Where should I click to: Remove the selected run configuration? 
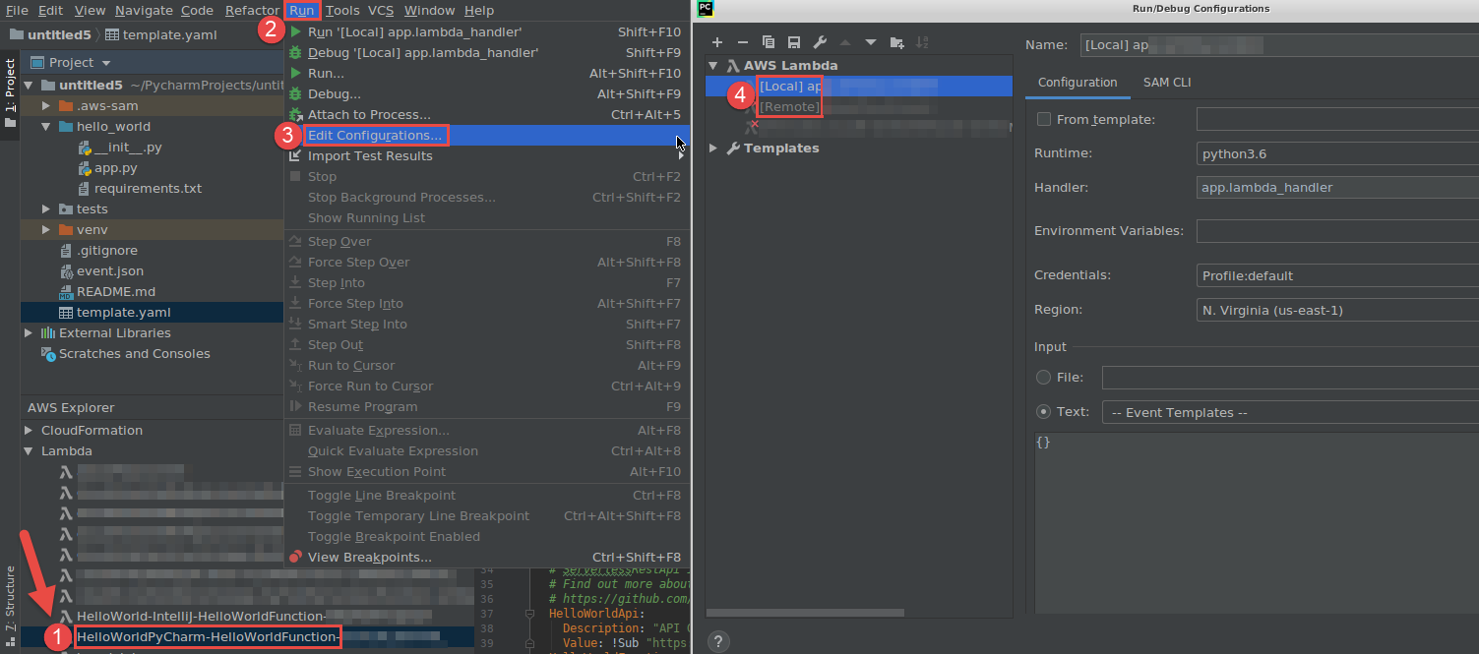[x=743, y=42]
